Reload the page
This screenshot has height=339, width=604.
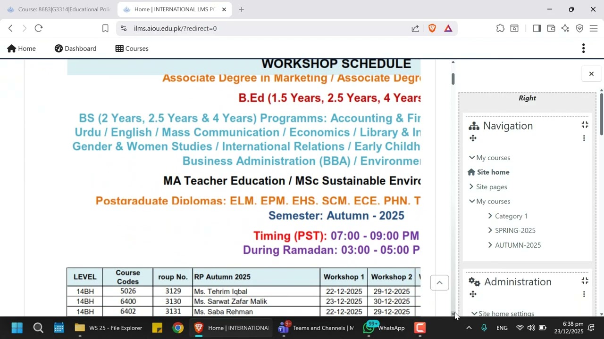tap(39, 28)
